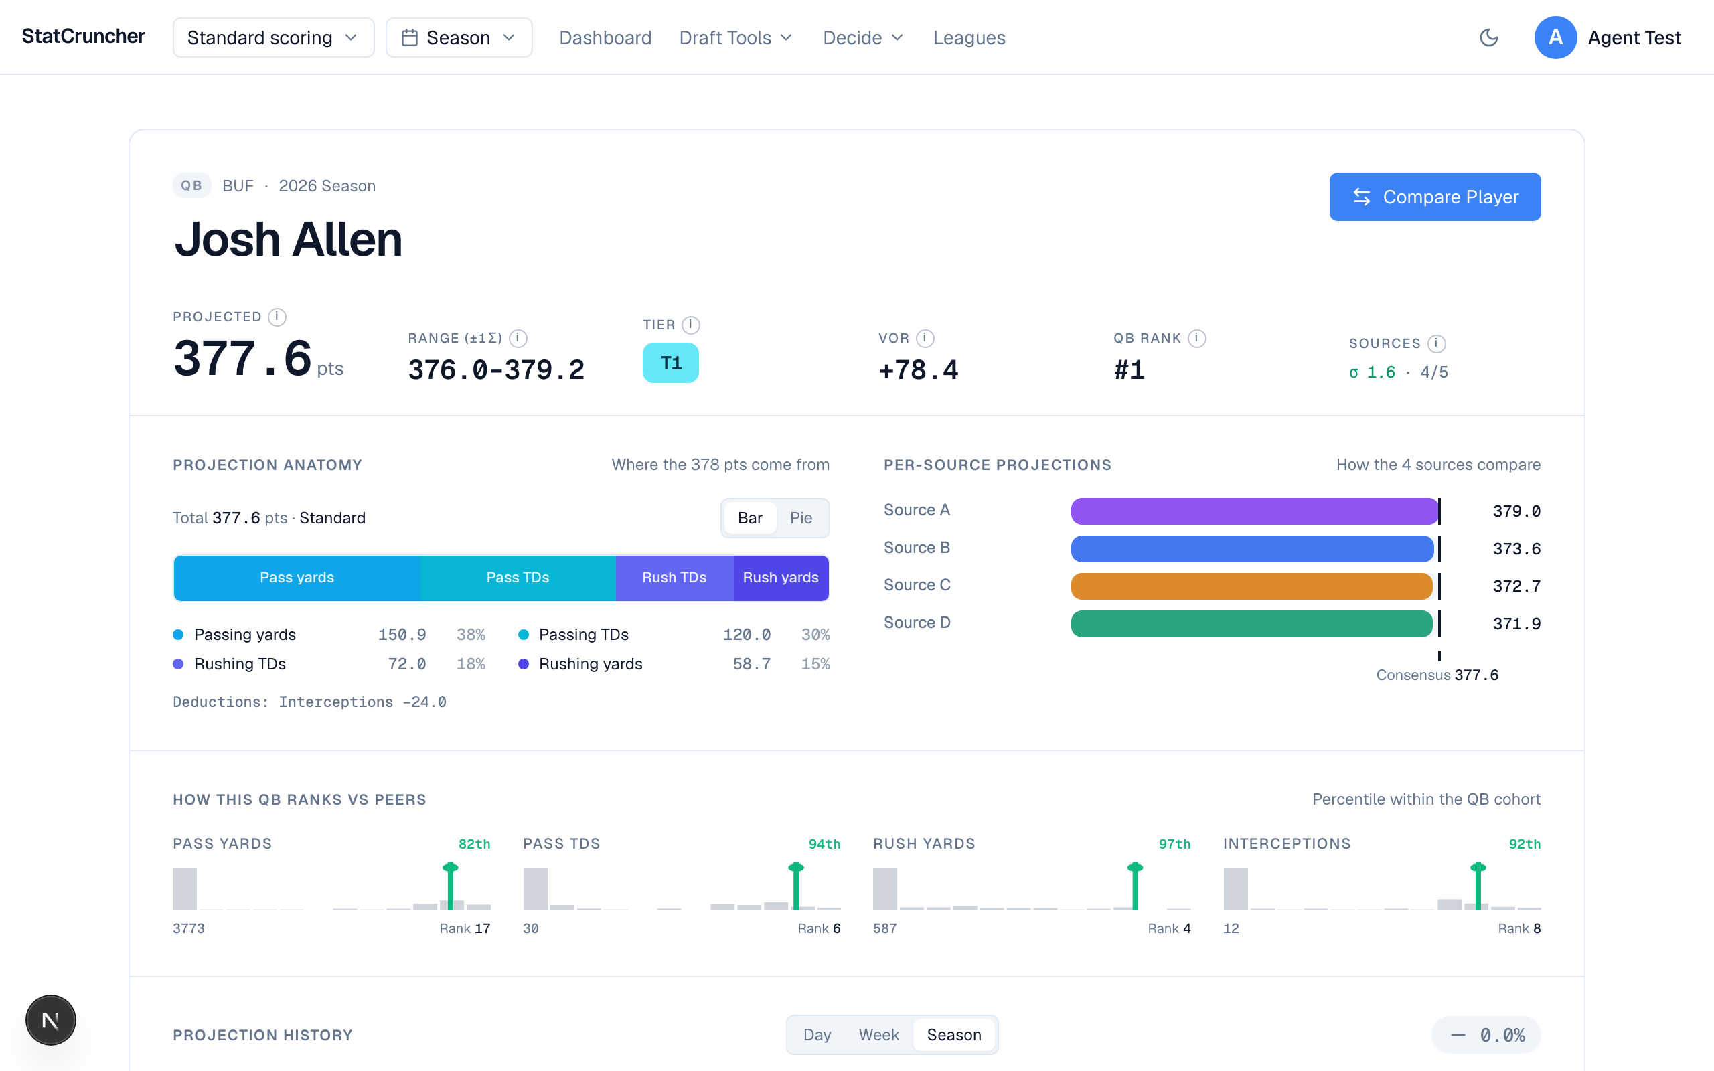Click the Rank 6 pass TDs label
Image resolution: width=1714 pixels, height=1071 pixels.
[819, 928]
